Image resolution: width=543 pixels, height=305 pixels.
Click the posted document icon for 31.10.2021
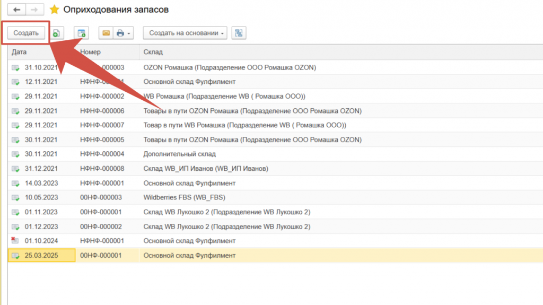click(x=15, y=67)
